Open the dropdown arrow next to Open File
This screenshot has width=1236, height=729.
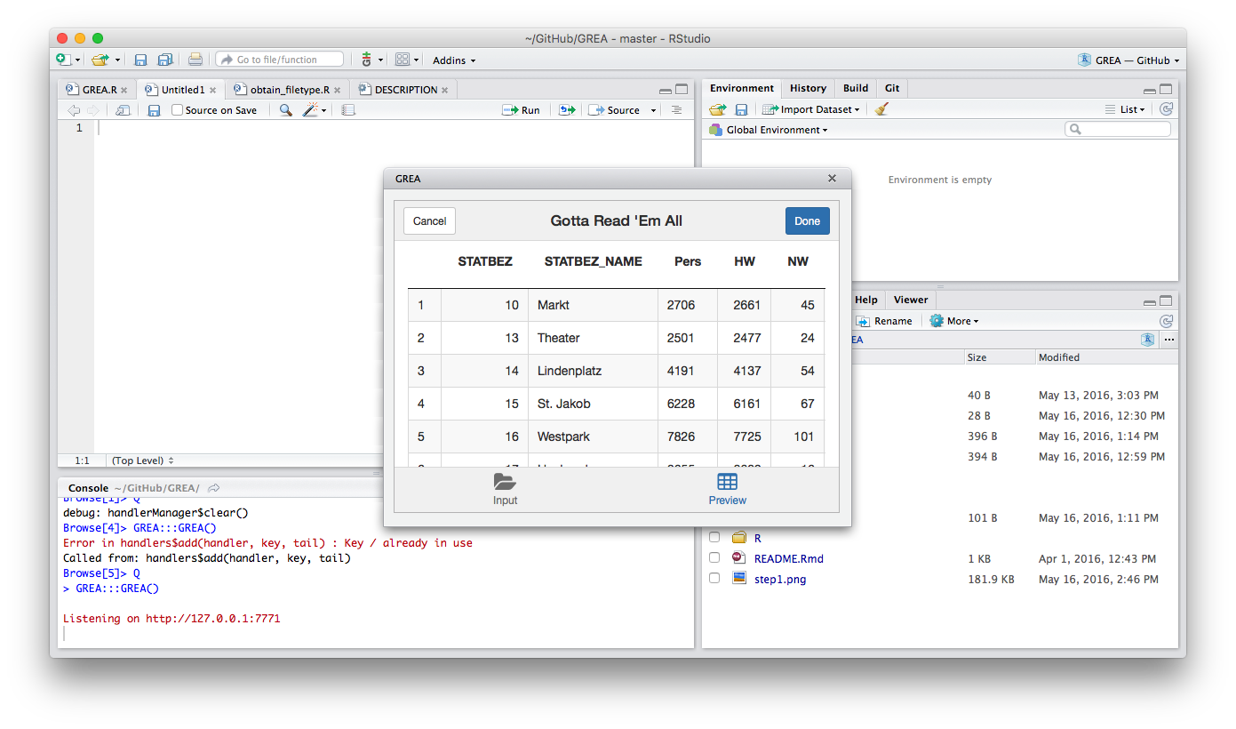coord(117,60)
